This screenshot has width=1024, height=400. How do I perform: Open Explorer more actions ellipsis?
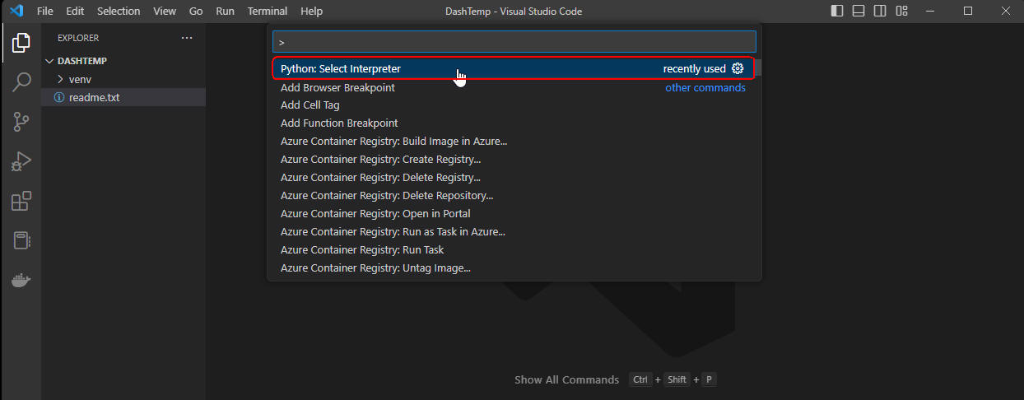click(x=187, y=38)
